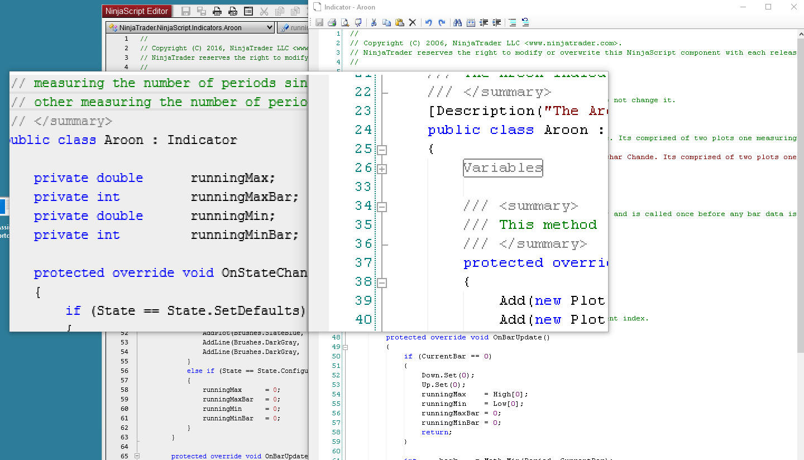Click "runningMin = 0;" at line 60 in NinjaScript Editor
Image resolution: width=804 pixels, height=460 pixels.
click(241, 409)
